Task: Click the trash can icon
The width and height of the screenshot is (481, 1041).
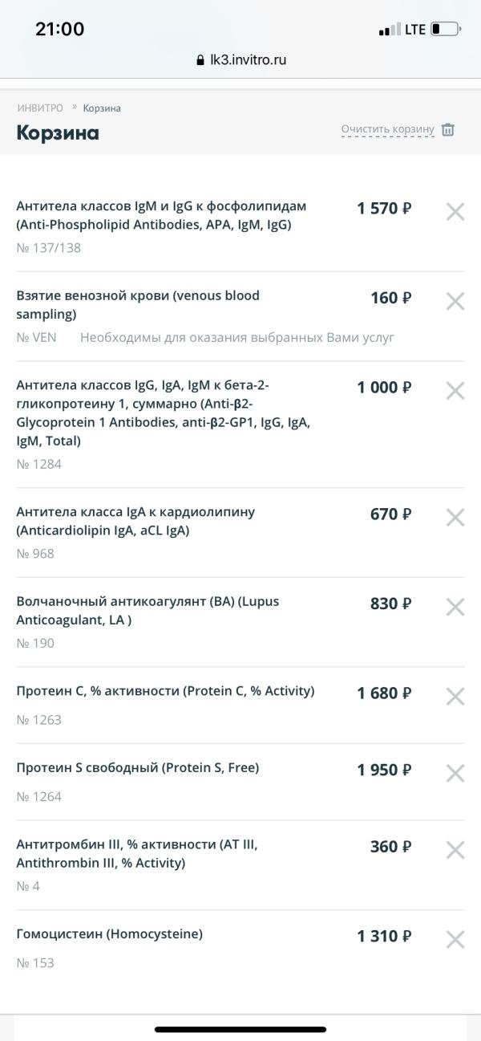Action: pyautogui.click(x=448, y=130)
